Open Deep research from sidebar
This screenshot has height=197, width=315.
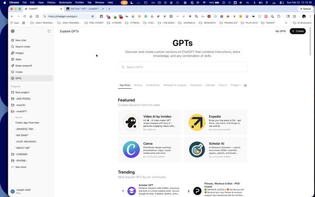(x=31, y=65)
